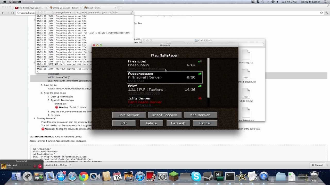Screen dimensions: 330x185
Task: Open Direct Connect in Minecraft
Action: click(x=164, y=115)
